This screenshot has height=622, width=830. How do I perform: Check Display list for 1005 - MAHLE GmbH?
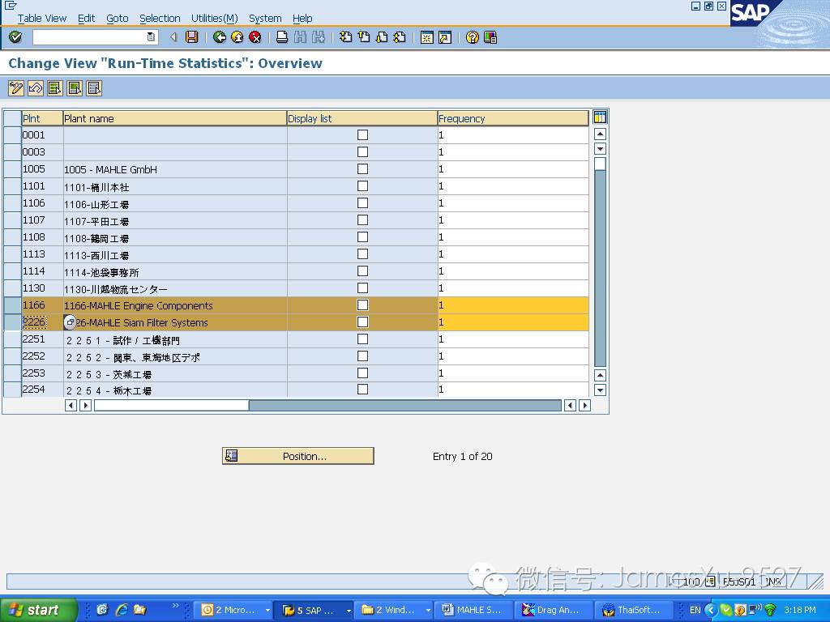coord(362,168)
